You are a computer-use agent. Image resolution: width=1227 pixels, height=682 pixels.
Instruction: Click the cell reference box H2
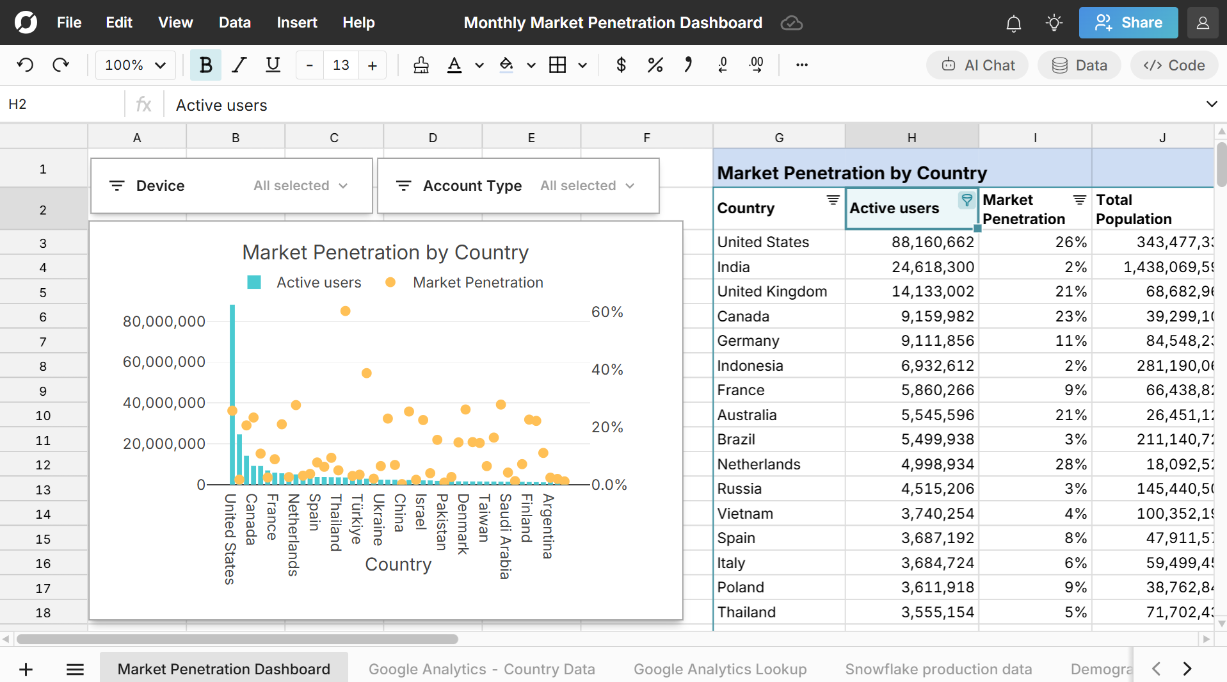(63, 104)
